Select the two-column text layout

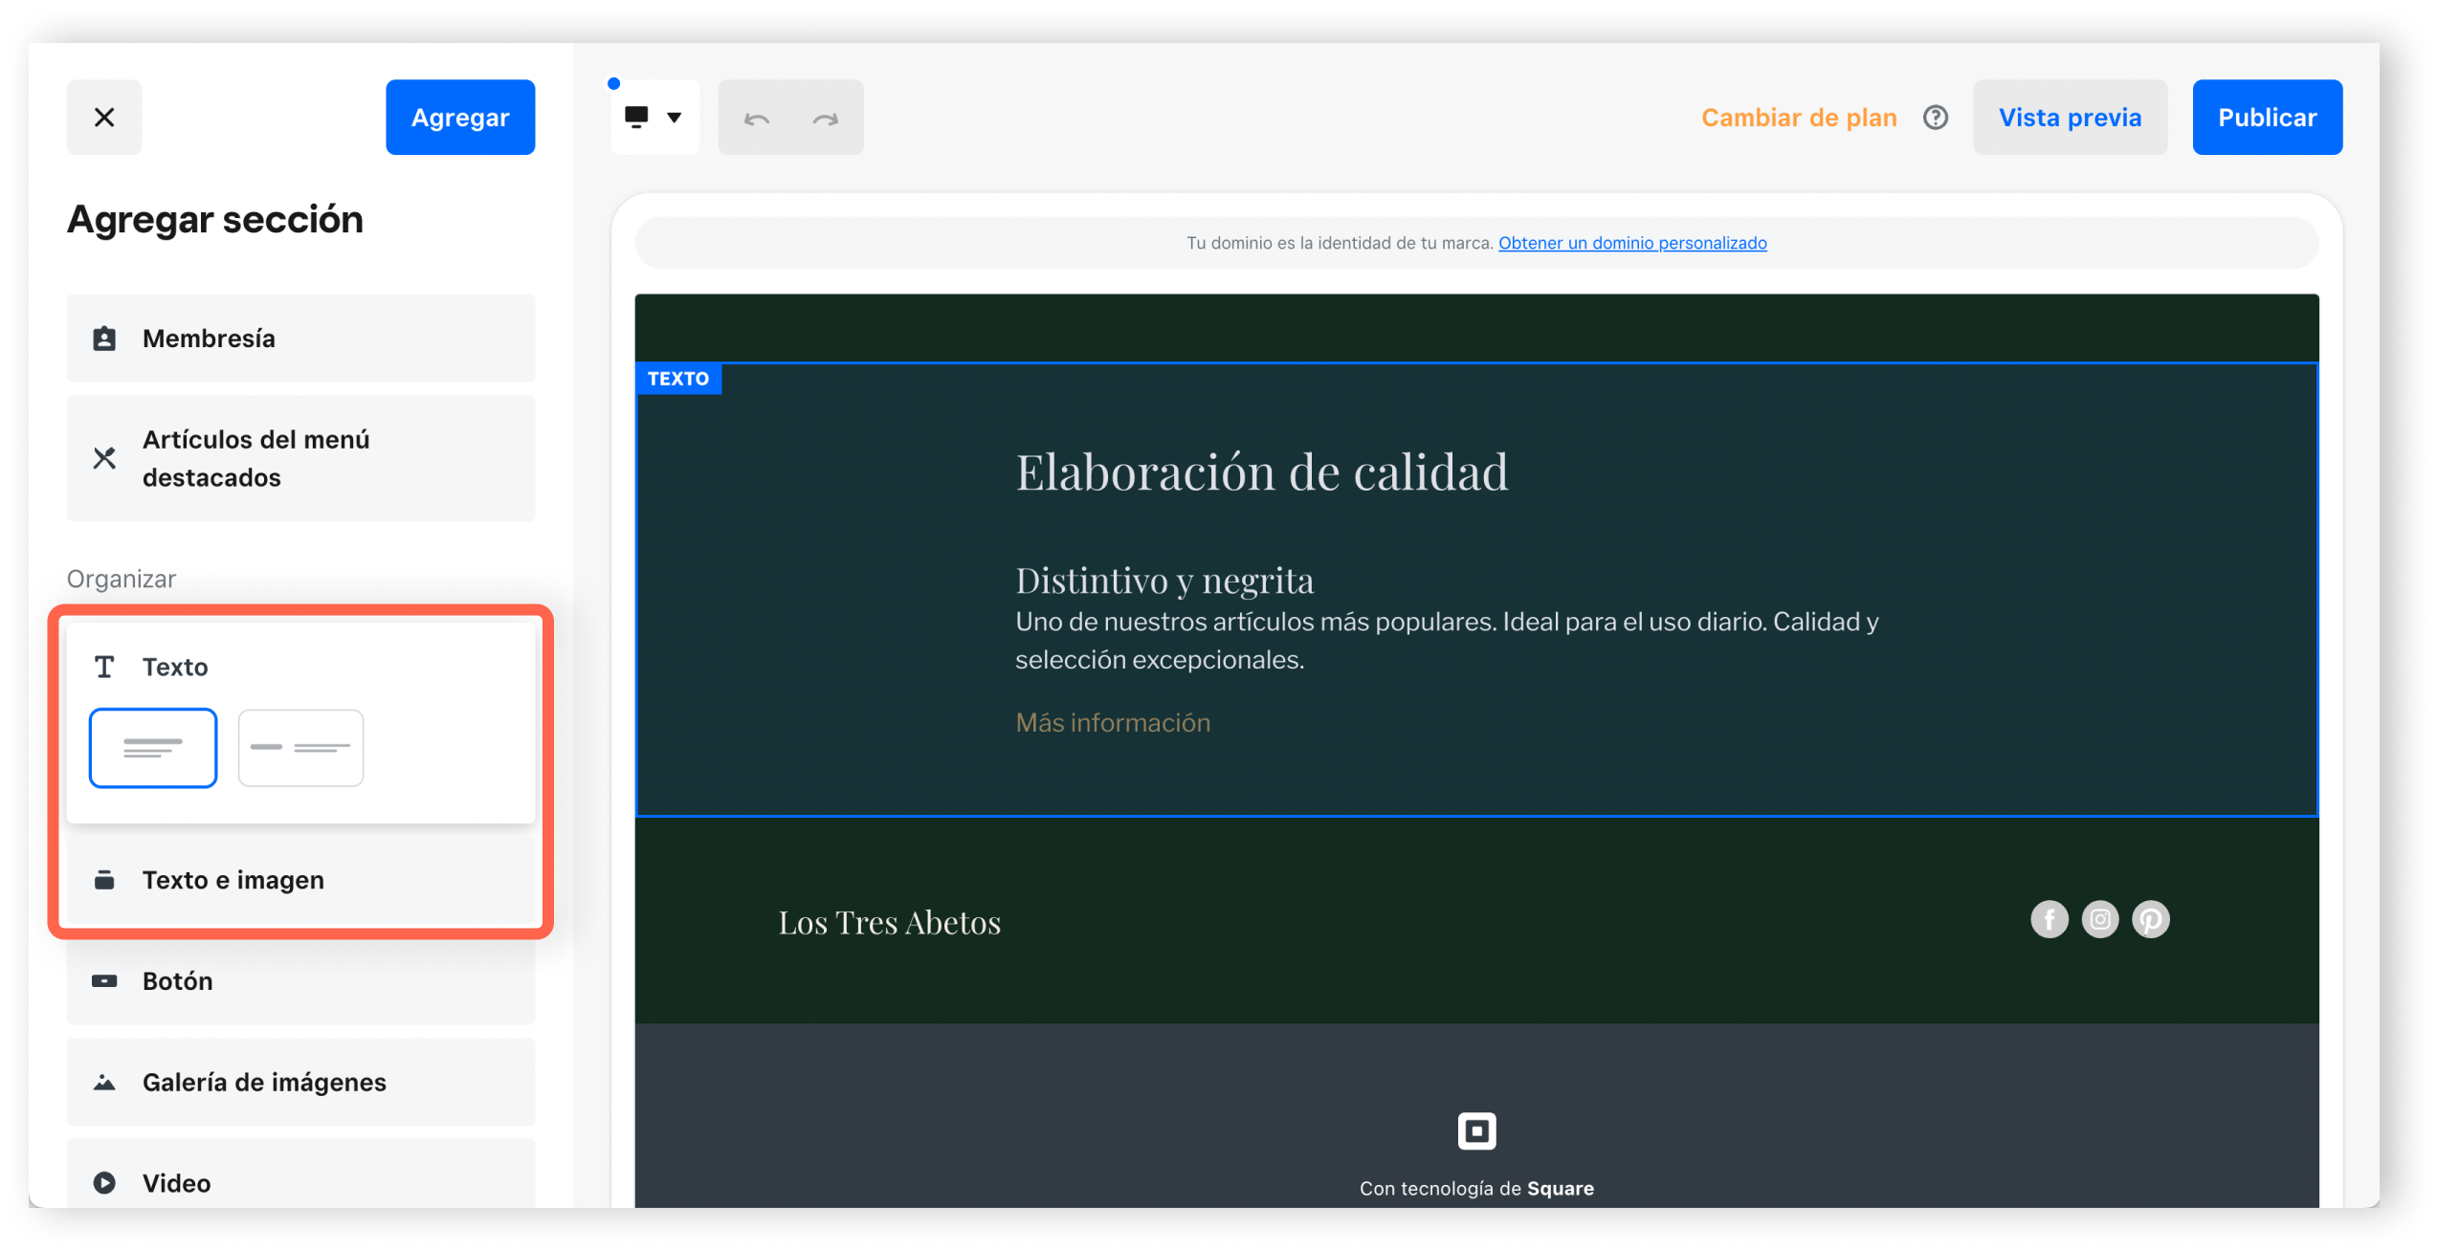[x=300, y=748]
